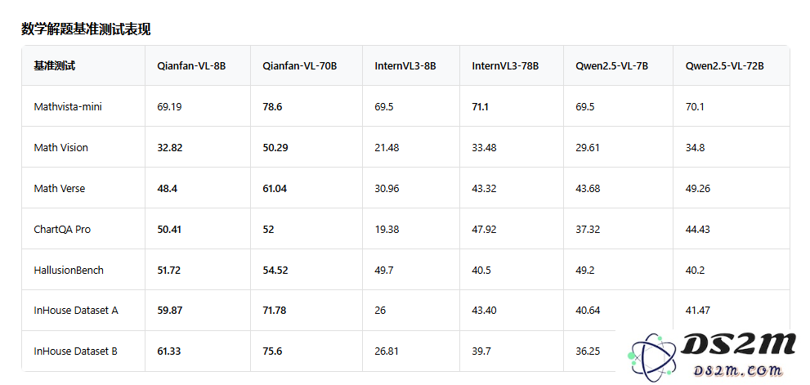Select the 50.29 Math Vision score
Viewport: 810px width, 385px height.
[x=275, y=147]
